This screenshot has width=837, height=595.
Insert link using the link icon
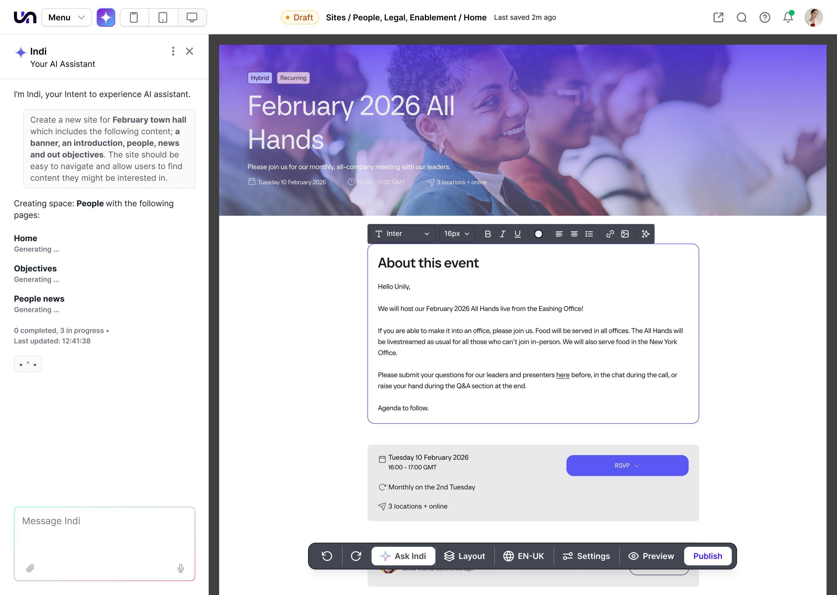pyautogui.click(x=609, y=234)
